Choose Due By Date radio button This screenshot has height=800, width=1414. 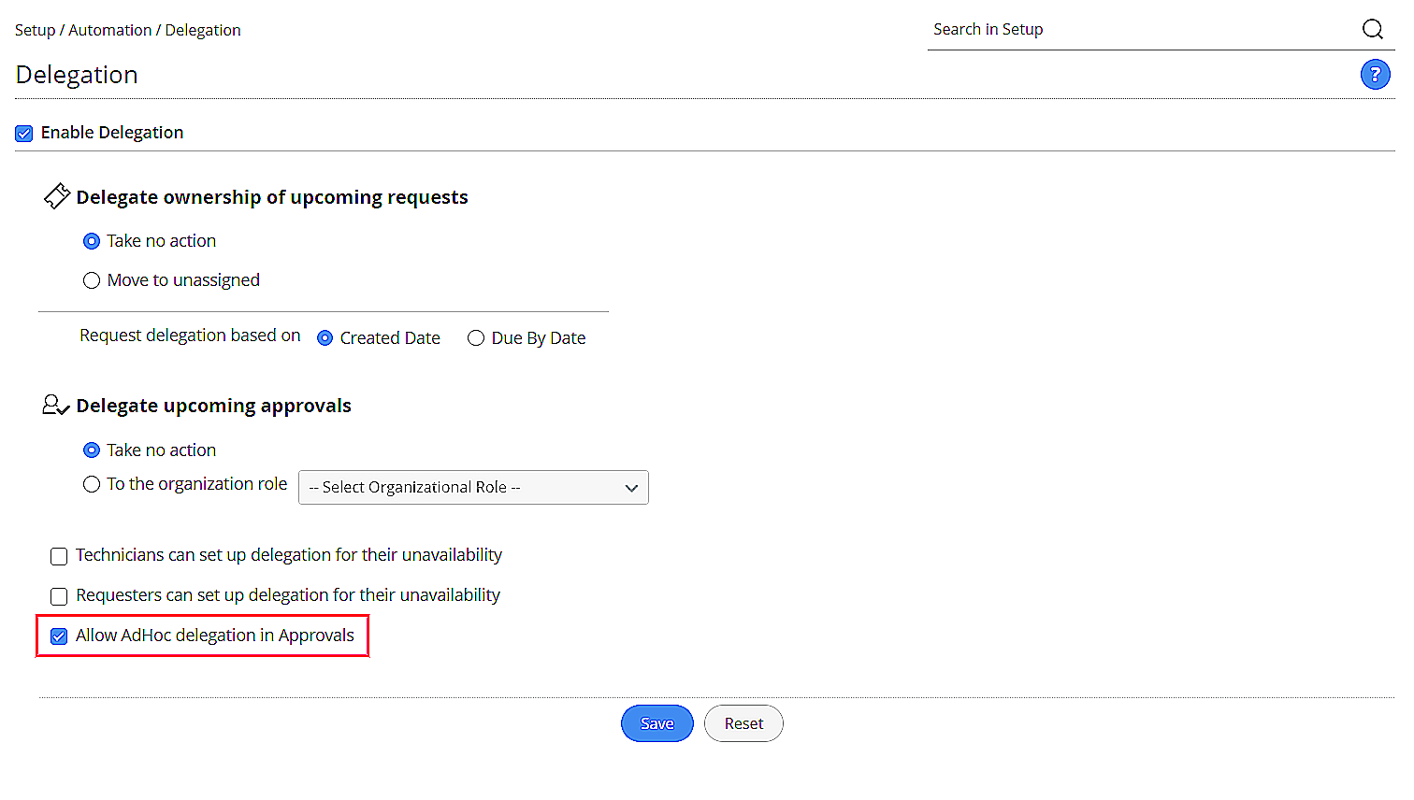click(x=476, y=338)
